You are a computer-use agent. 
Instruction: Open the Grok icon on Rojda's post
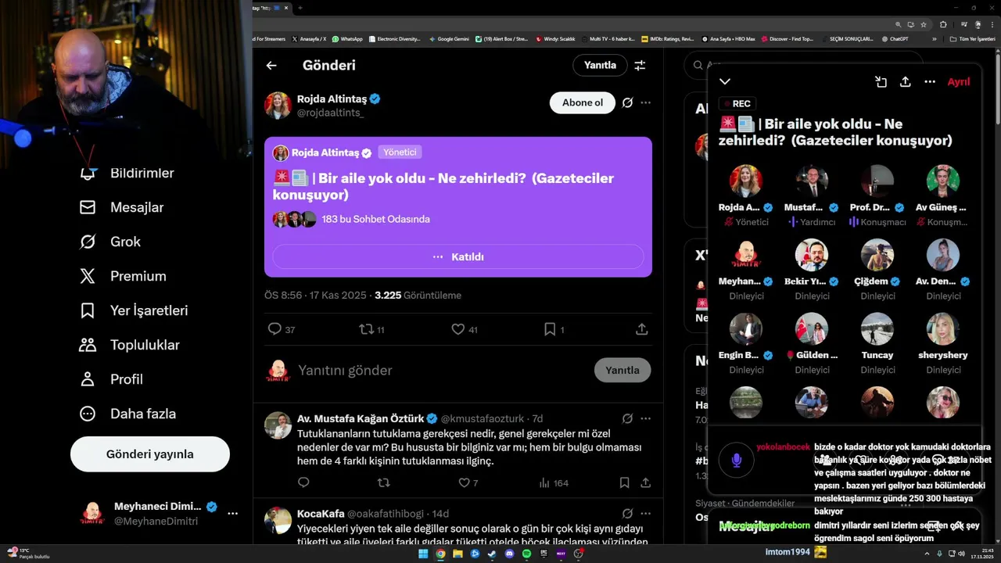click(627, 102)
